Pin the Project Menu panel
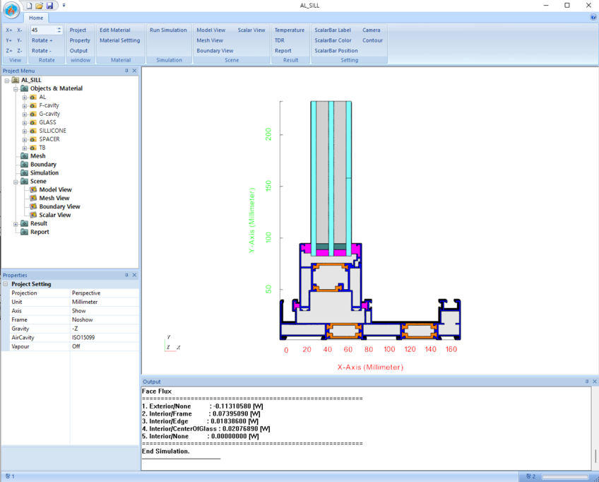The width and height of the screenshot is (599, 482). tap(126, 71)
